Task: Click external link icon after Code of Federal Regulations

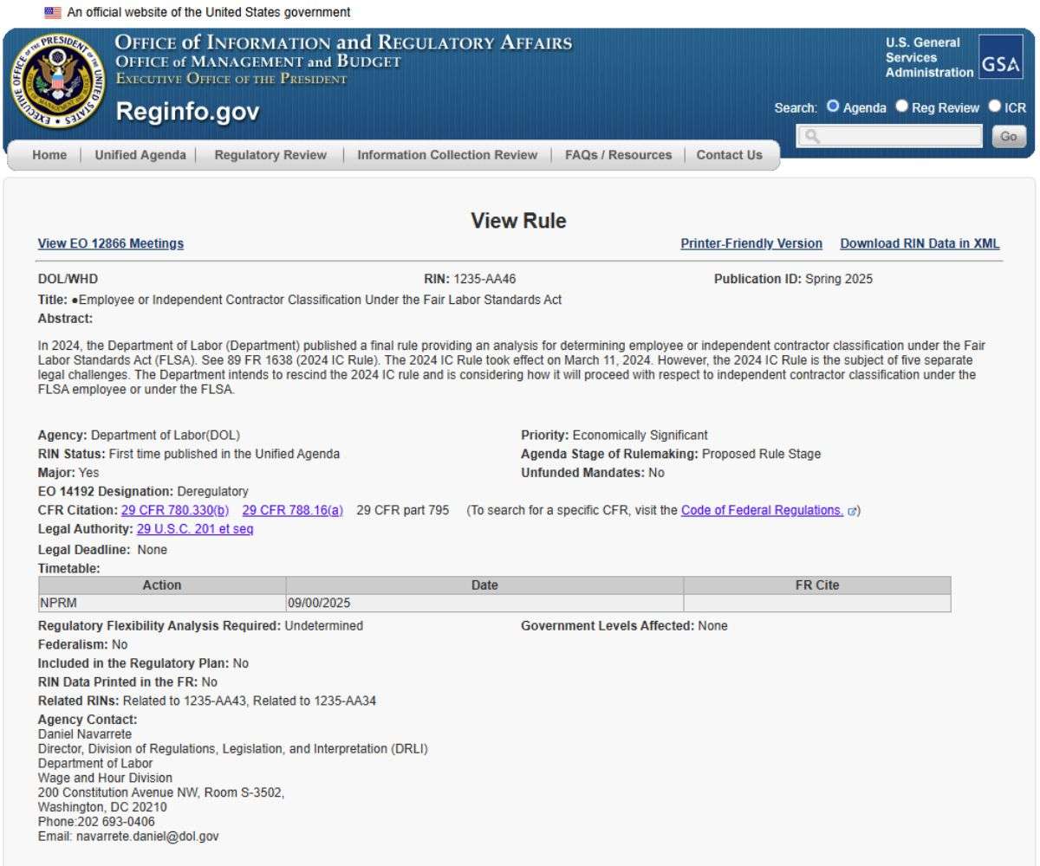Action: tap(851, 510)
